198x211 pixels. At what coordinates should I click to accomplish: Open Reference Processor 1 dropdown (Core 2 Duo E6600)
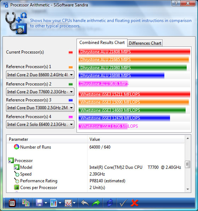pos(40,75)
